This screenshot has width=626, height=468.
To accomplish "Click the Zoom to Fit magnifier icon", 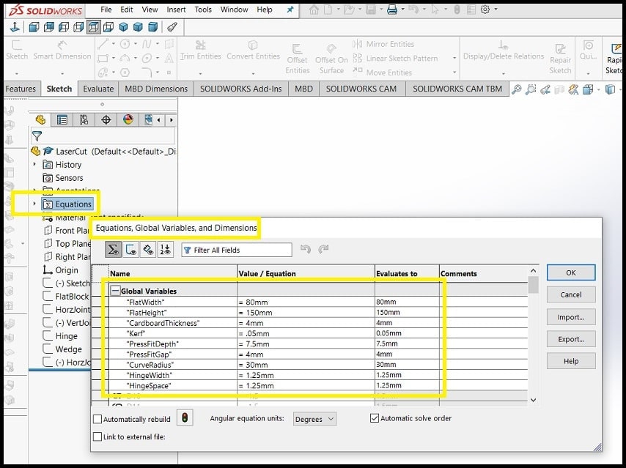I will (516, 89).
